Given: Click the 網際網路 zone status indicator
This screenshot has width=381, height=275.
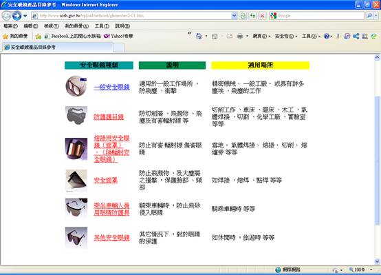Looking at the screenshot, I should point(288,269).
